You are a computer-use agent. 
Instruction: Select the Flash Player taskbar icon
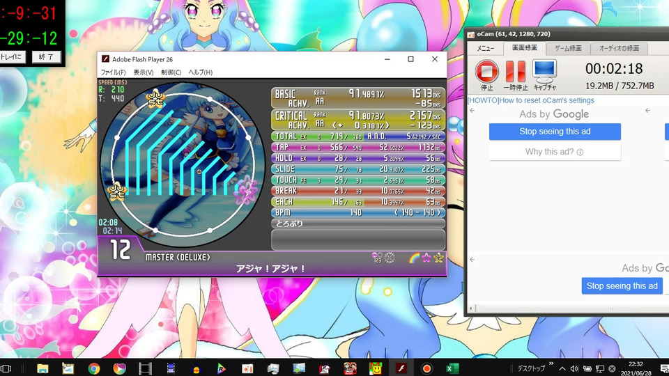click(x=401, y=368)
